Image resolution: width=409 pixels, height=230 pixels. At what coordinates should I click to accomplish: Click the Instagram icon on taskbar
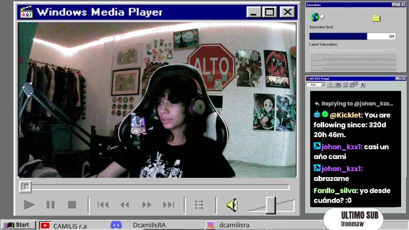211,226
